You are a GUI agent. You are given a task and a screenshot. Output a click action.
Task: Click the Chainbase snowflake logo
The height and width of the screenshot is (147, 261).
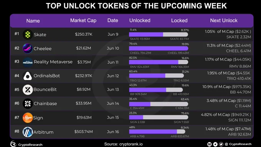click(x=28, y=104)
